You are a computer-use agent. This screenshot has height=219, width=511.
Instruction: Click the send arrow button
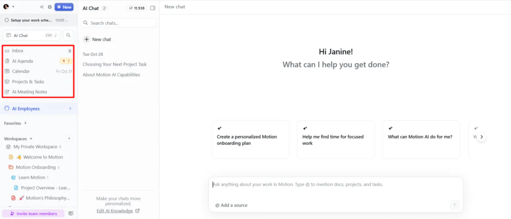click(x=454, y=205)
